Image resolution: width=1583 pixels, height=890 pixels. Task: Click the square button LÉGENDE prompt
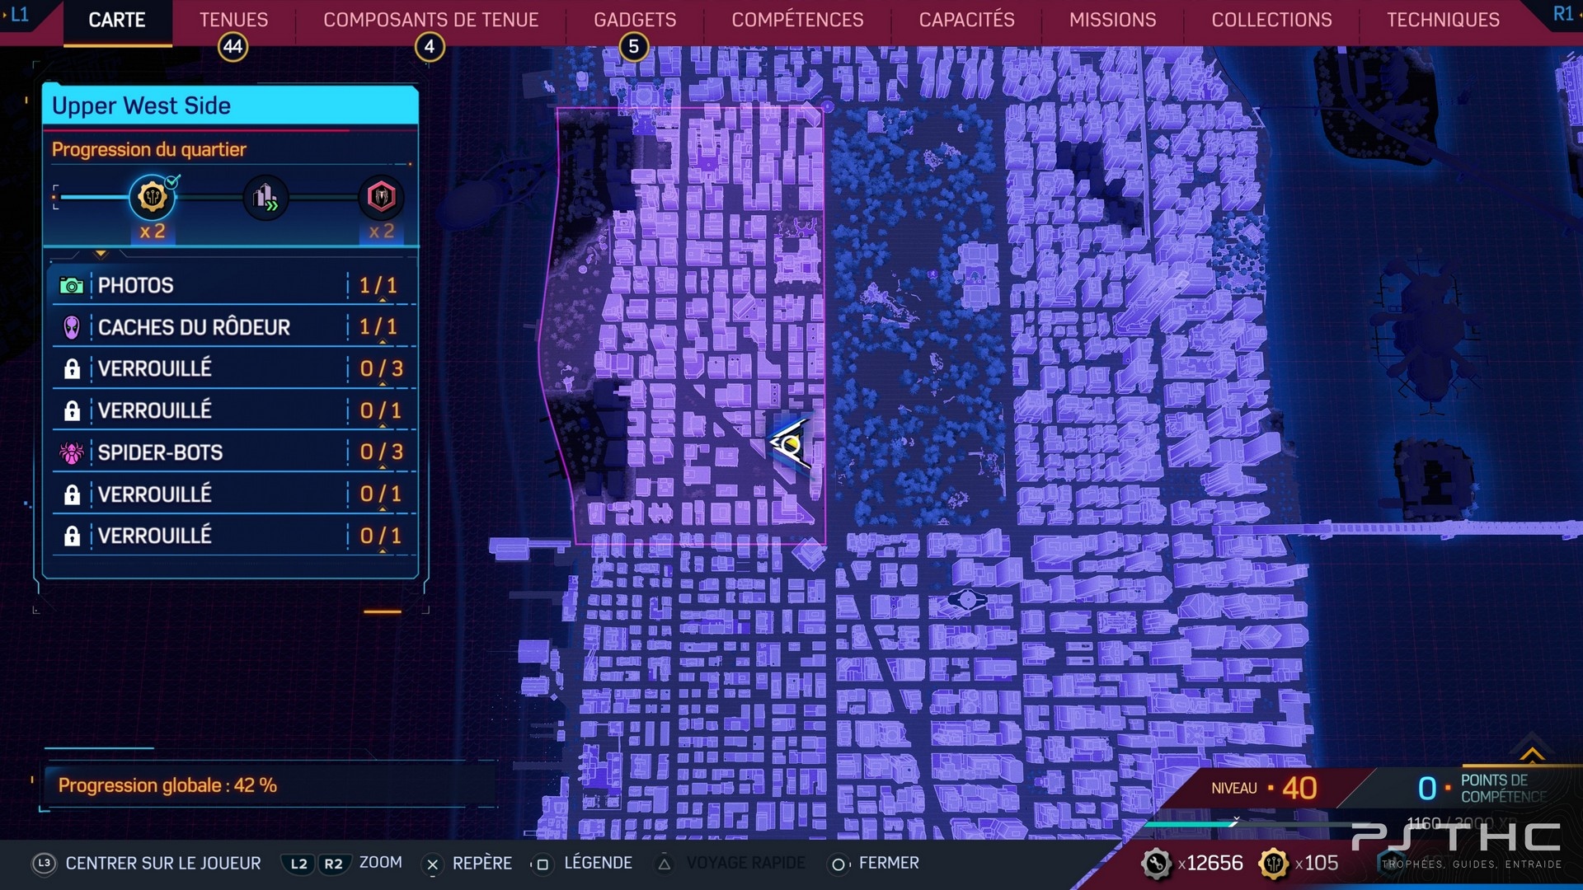click(x=542, y=864)
